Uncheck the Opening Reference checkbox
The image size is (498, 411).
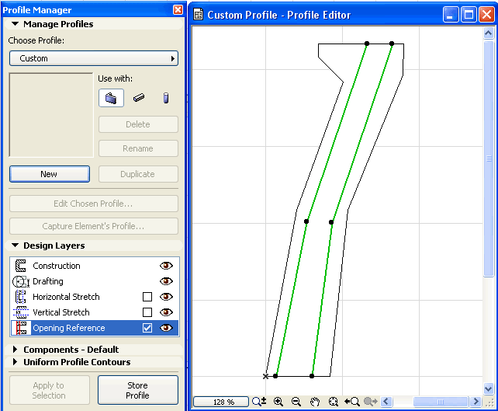tap(147, 328)
